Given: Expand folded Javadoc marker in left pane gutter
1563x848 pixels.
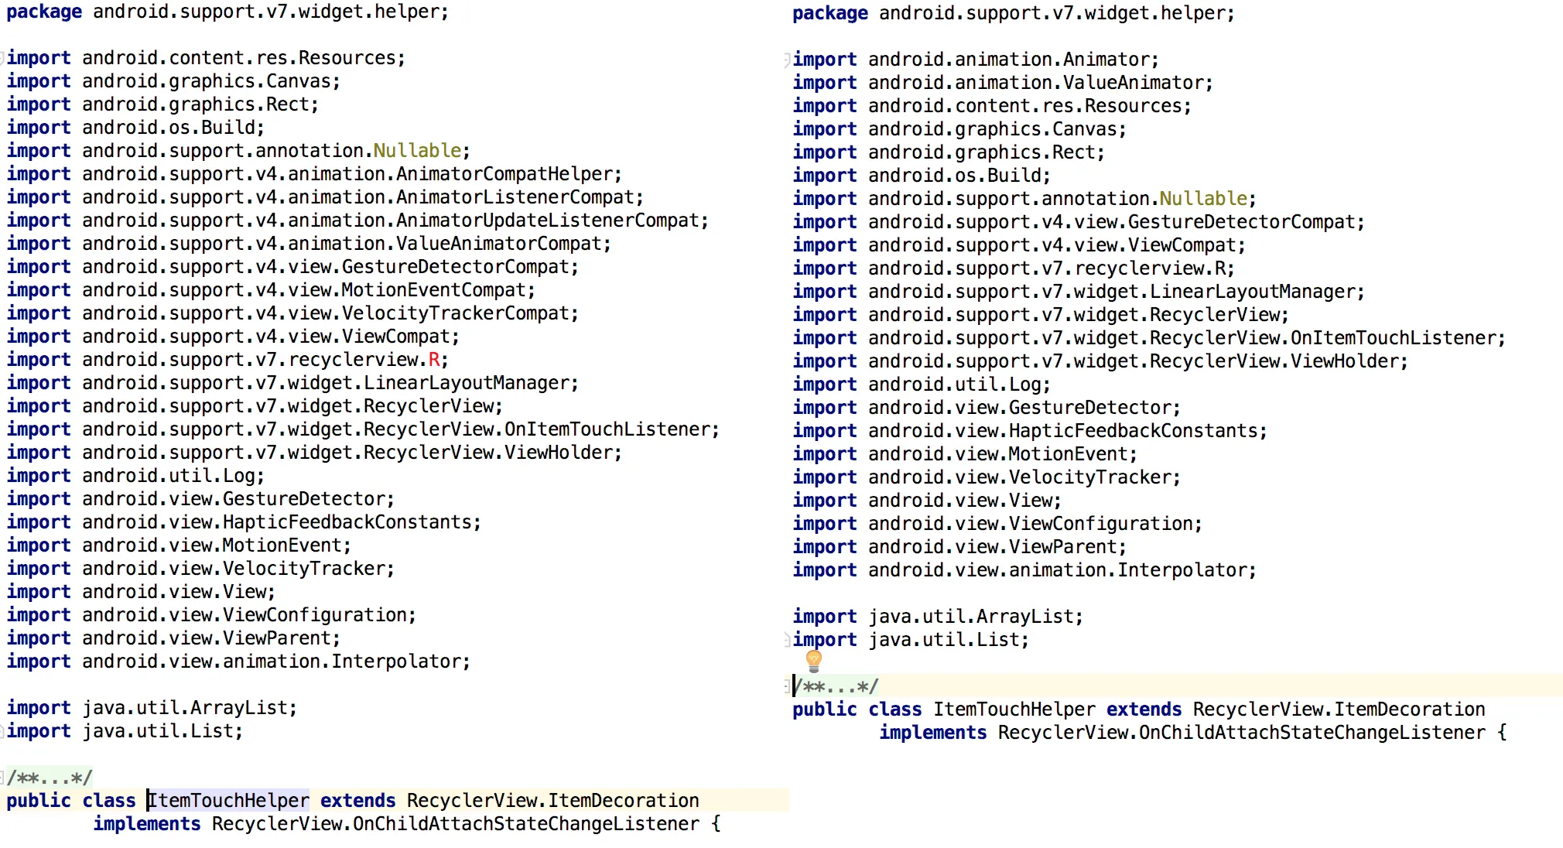Looking at the screenshot, I should coord(2,777).
